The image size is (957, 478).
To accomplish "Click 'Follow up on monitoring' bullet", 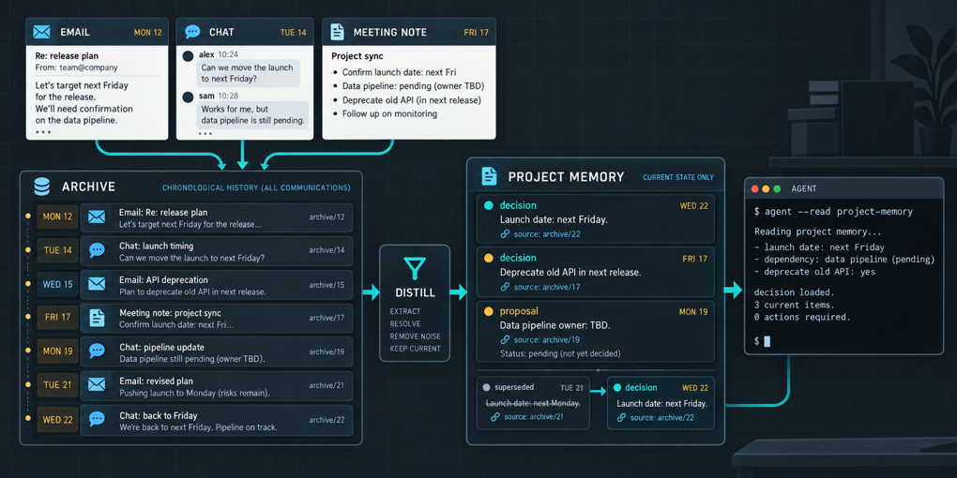I will point(389,114).
